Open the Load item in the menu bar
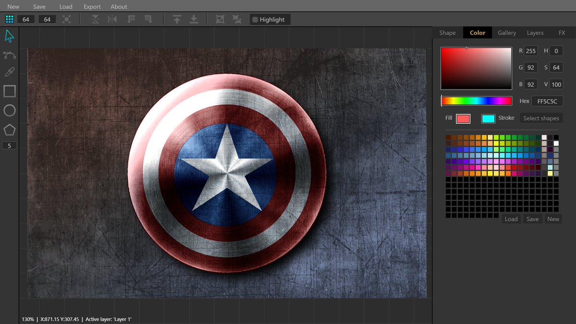576x324 pixels. pyautogui.click(x=66, y=7)
